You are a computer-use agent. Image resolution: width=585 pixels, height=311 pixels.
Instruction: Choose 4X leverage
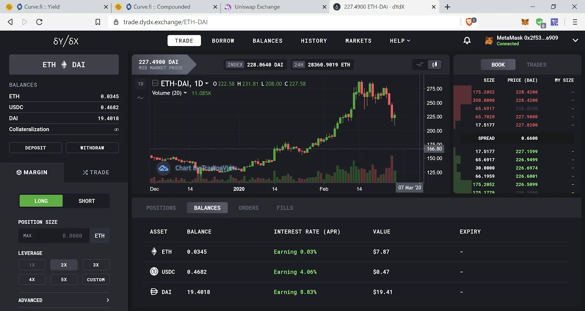tap(32, 280)
